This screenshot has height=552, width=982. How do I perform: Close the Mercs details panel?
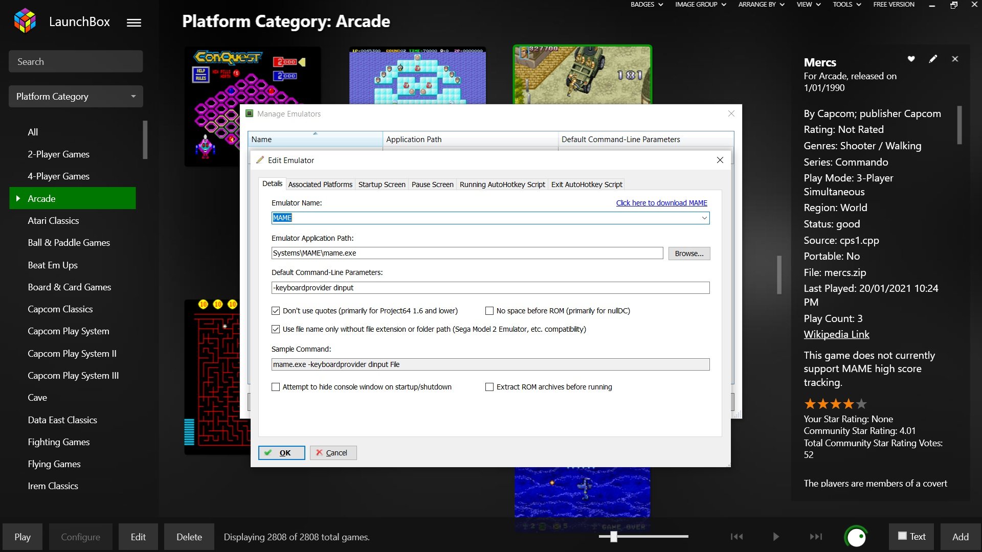(955, 59)
